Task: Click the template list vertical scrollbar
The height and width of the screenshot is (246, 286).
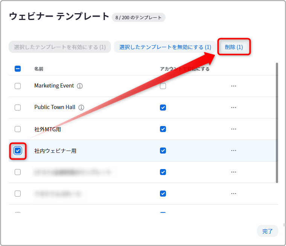Action: [x=277, y=123]
